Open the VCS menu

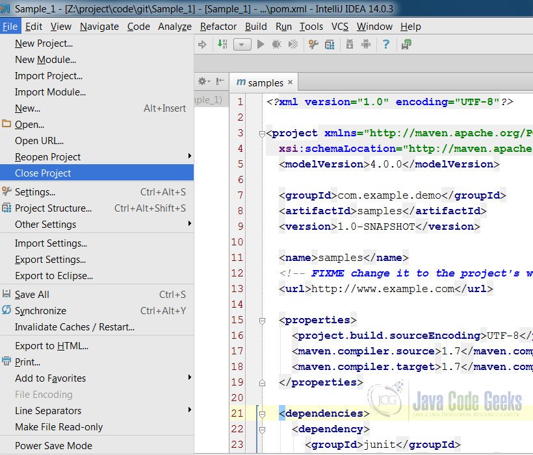(x=339, y=27)
